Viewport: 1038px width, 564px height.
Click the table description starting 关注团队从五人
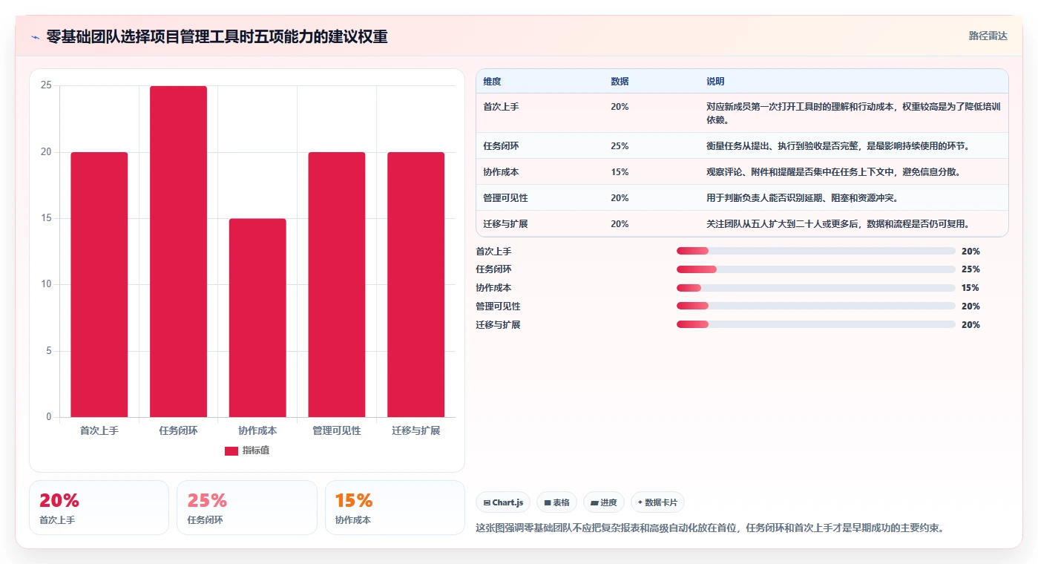tap(838, 224)
